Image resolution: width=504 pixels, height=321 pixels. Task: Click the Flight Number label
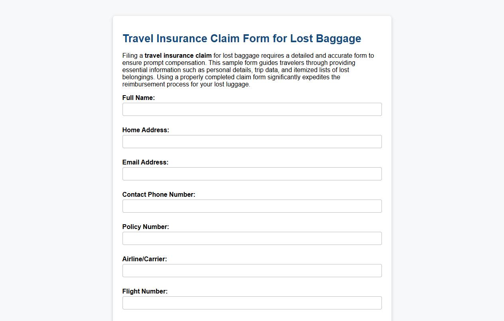[x=145, y=291]
